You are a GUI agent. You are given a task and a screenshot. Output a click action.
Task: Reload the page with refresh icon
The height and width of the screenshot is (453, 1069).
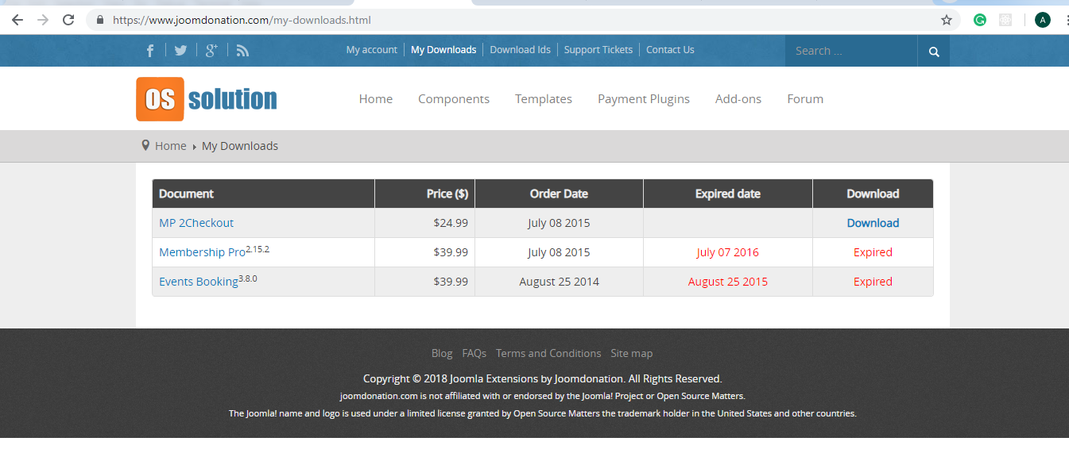coord(68,20)
